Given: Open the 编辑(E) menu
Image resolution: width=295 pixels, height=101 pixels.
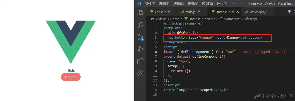Looking at the screenshot, I should click(164, 4).
